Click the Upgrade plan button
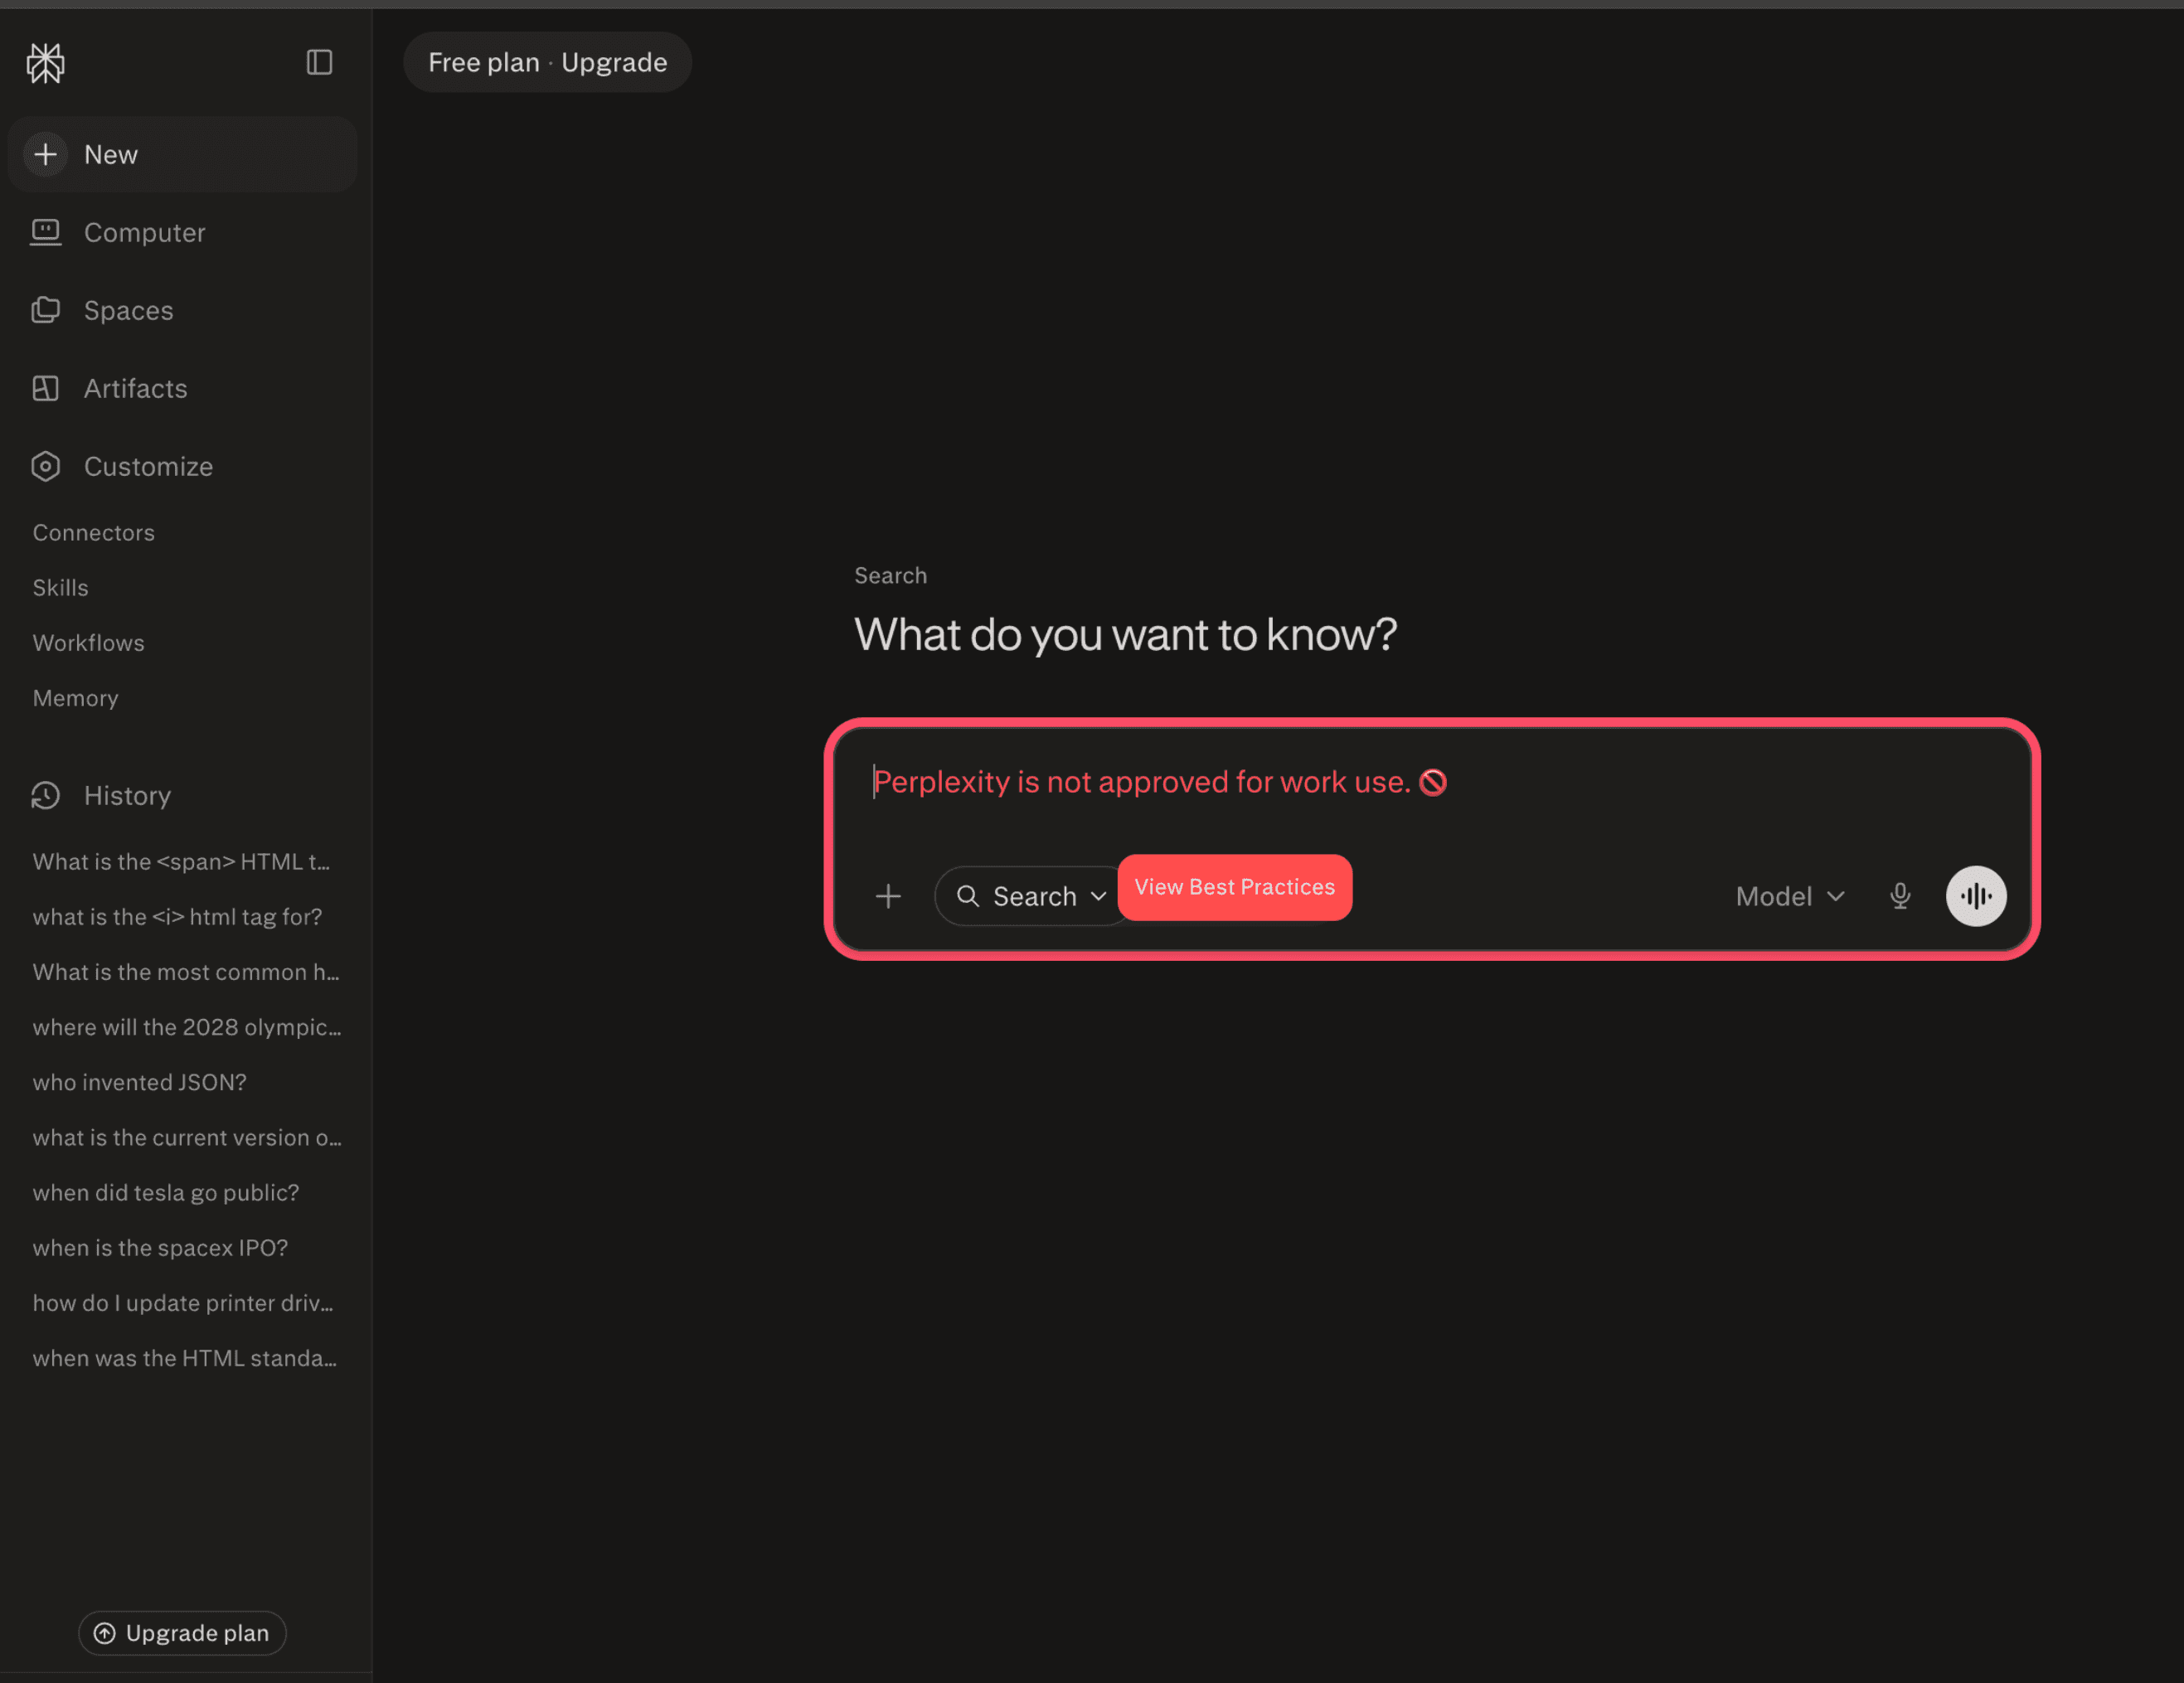The image size is (2184, 1683). point(182,1633)
